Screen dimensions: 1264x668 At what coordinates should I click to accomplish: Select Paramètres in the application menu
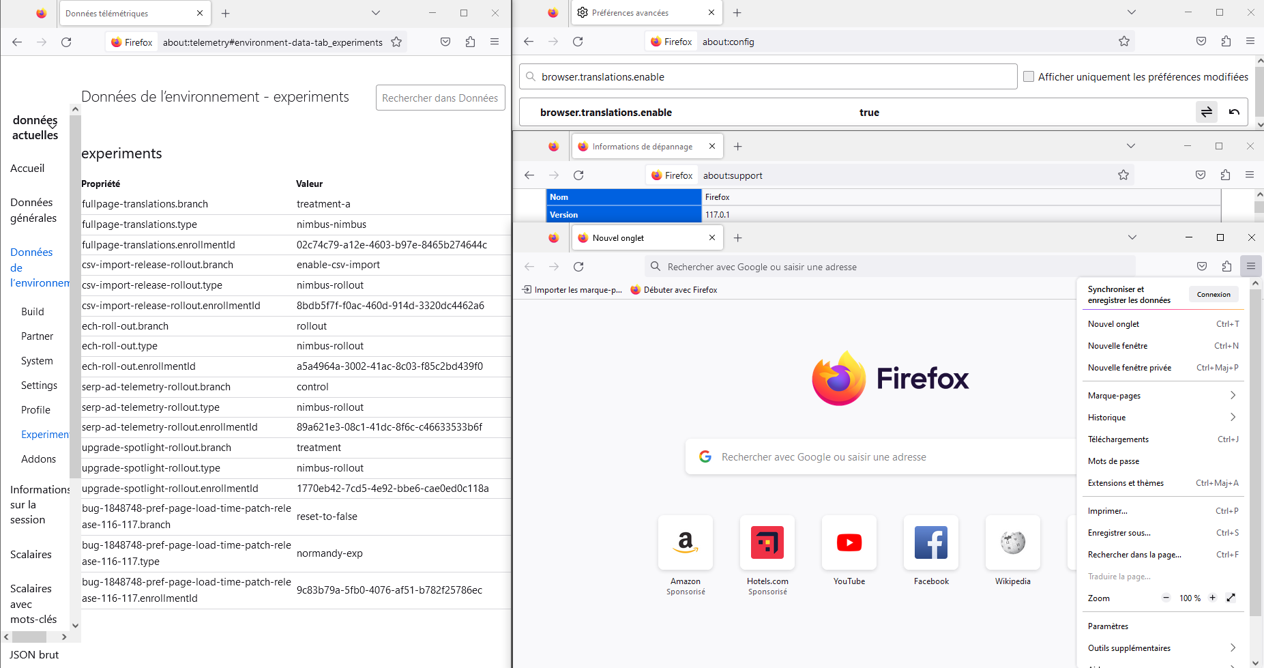(x=1162, y=626)
